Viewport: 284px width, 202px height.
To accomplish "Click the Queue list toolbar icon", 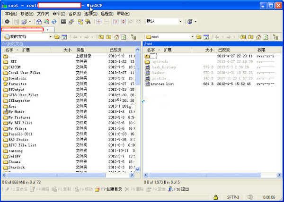I will pyautogui.click(x=17, y=22).
